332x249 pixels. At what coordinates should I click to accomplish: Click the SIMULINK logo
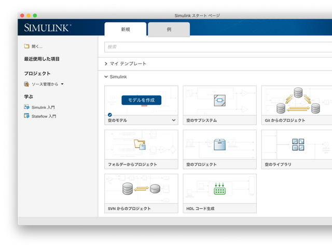pyautogui.click(x=47, y=27)
